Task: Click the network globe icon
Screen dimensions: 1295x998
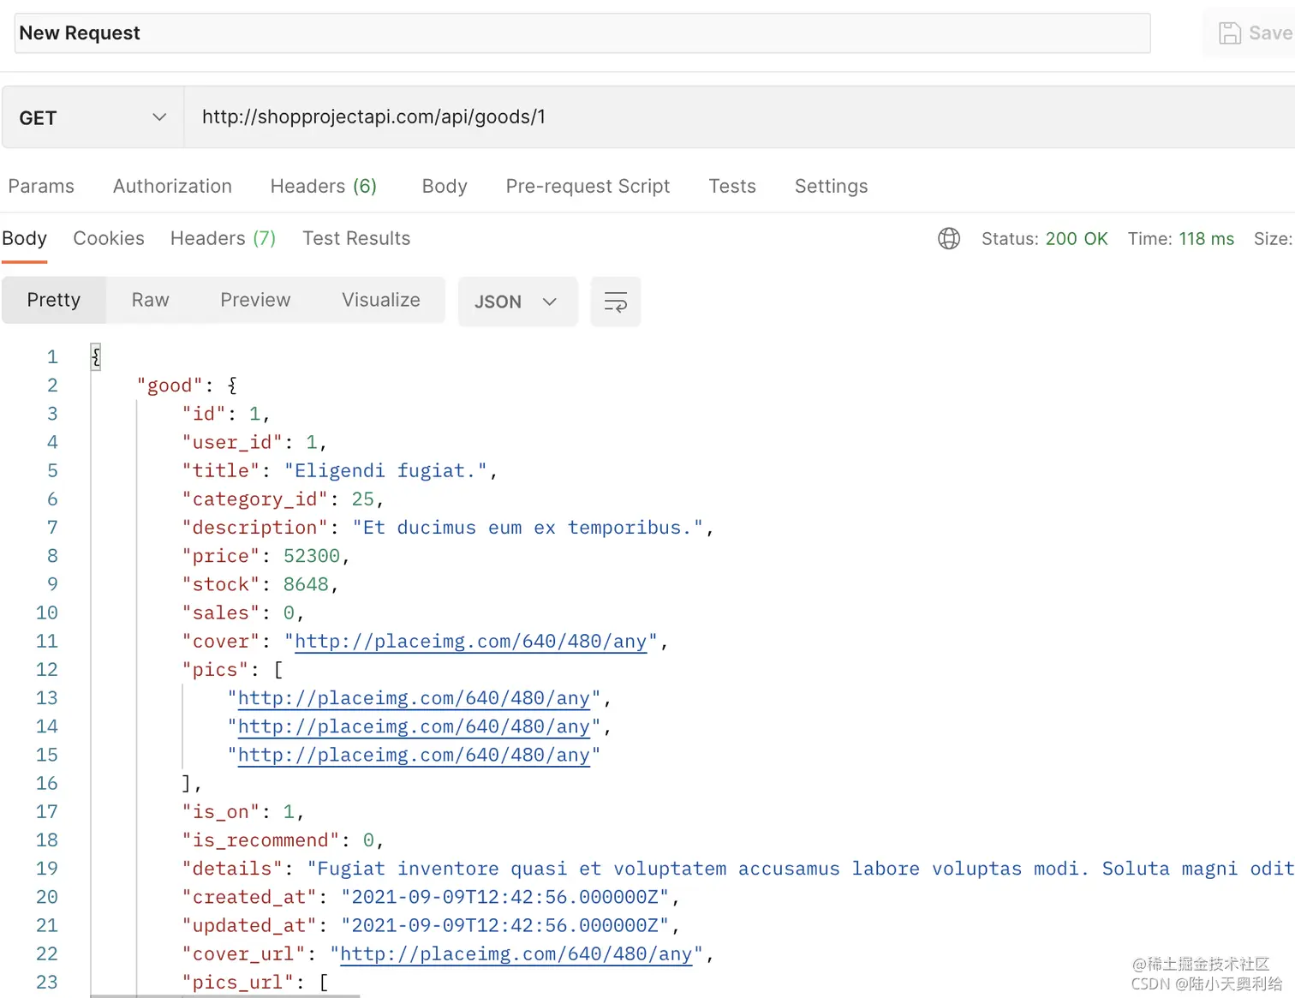Action: coord(949,238)
